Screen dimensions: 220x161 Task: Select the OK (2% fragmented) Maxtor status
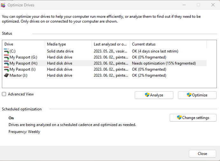pos(149,75)
